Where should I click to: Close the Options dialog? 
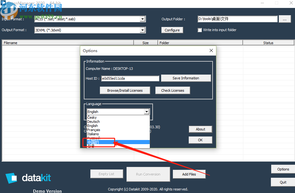point(211,50)
